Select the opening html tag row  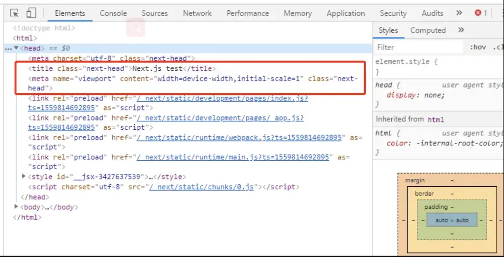25,38
